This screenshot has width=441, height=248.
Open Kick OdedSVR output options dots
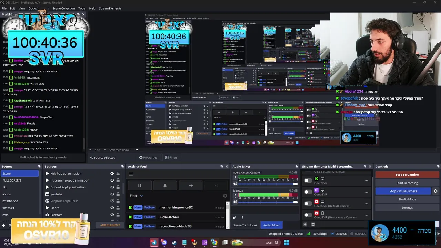(366, 180)
